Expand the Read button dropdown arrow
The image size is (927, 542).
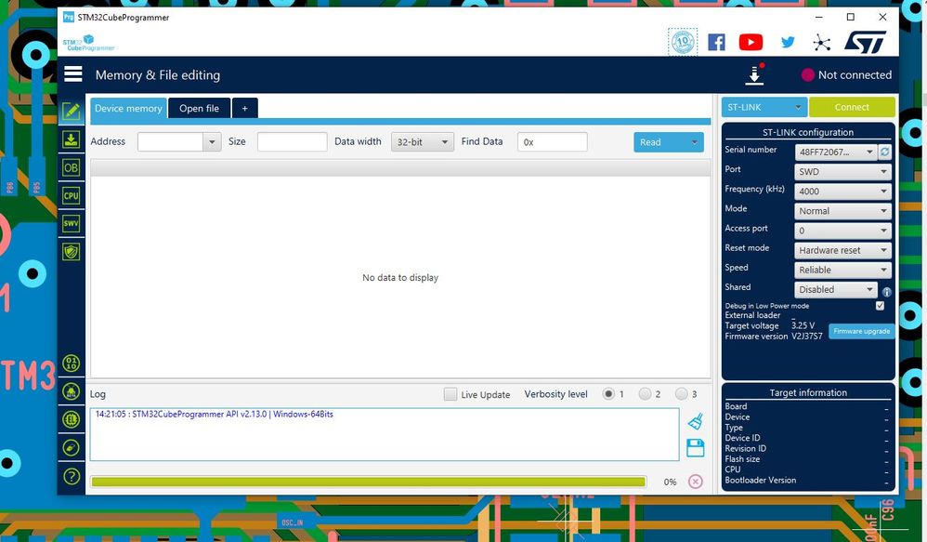point(694,142)
